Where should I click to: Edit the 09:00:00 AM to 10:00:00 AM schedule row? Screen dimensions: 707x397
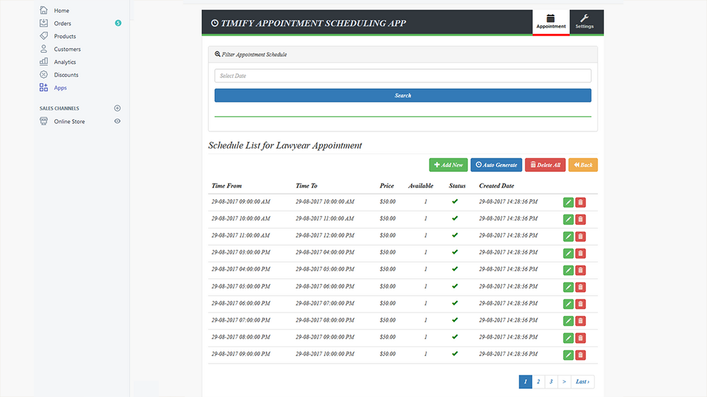[x=568, y=202]
